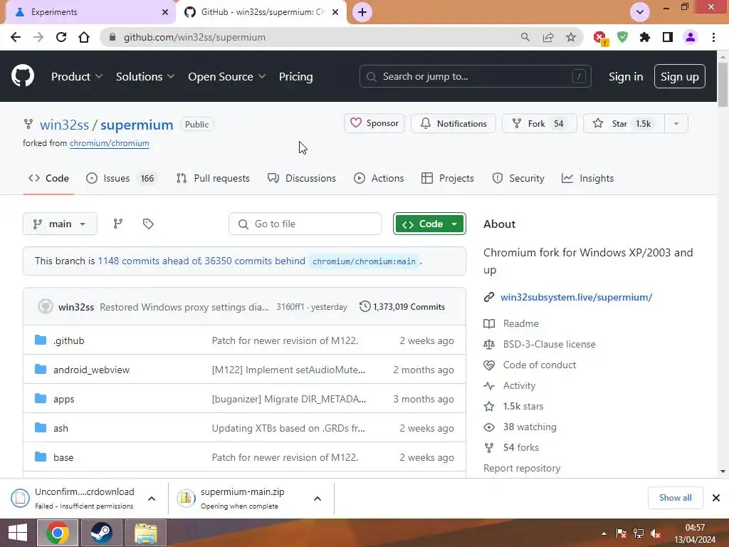729x547 pixels.
Task: Open the Windows Start button
Action: click(18, 533)
